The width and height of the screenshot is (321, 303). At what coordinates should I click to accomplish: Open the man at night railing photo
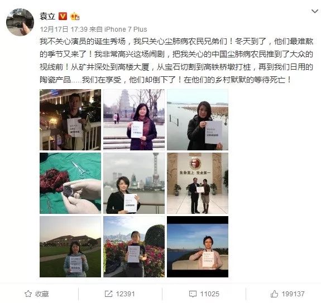[70, 120]
